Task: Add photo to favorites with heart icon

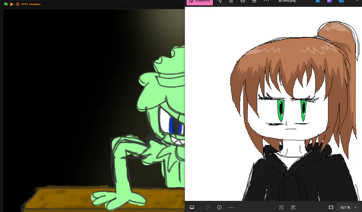Action: point(208,208)
